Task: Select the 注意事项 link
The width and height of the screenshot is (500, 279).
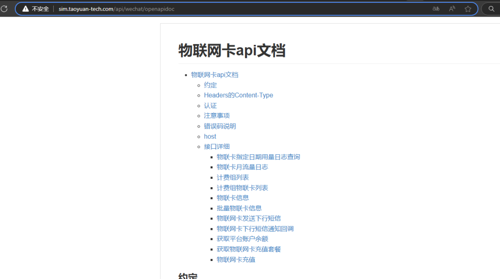Action: (217, 115)
